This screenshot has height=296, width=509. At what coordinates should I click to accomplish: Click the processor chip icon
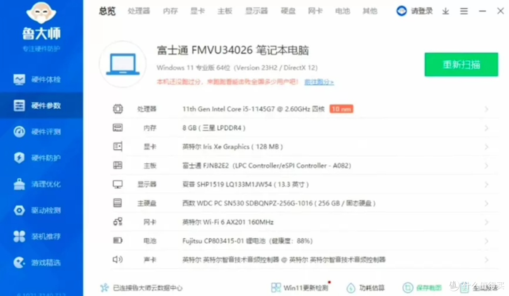point(117,109)
